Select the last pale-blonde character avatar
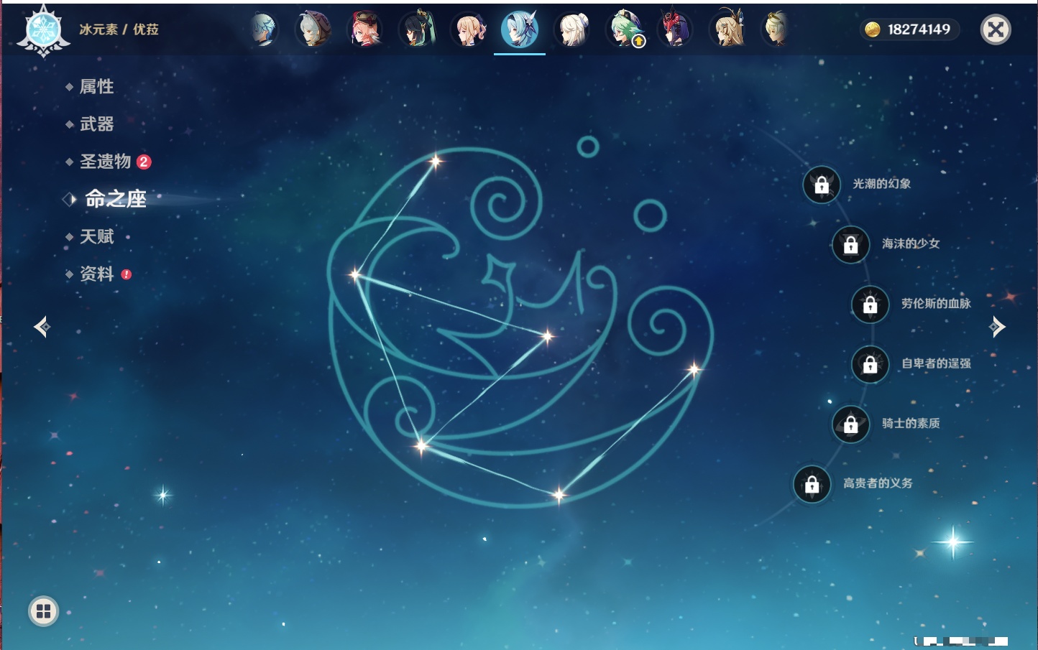This screenshot has width=1038, height=650. point(775,29)
